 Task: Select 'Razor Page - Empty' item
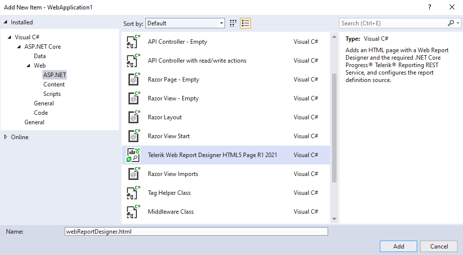226,80
